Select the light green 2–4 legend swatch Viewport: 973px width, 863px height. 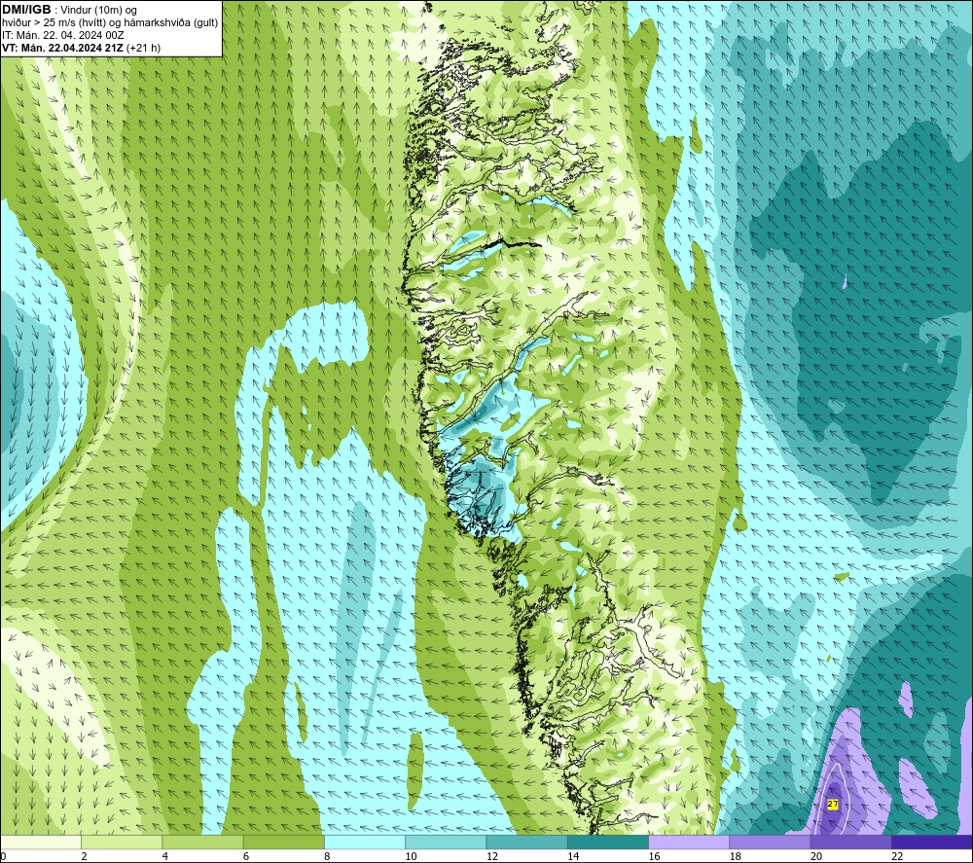[x=122, y=842]
